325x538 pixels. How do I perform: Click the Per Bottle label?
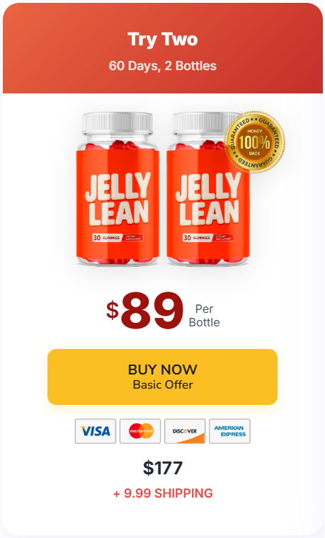click(204, 315)
